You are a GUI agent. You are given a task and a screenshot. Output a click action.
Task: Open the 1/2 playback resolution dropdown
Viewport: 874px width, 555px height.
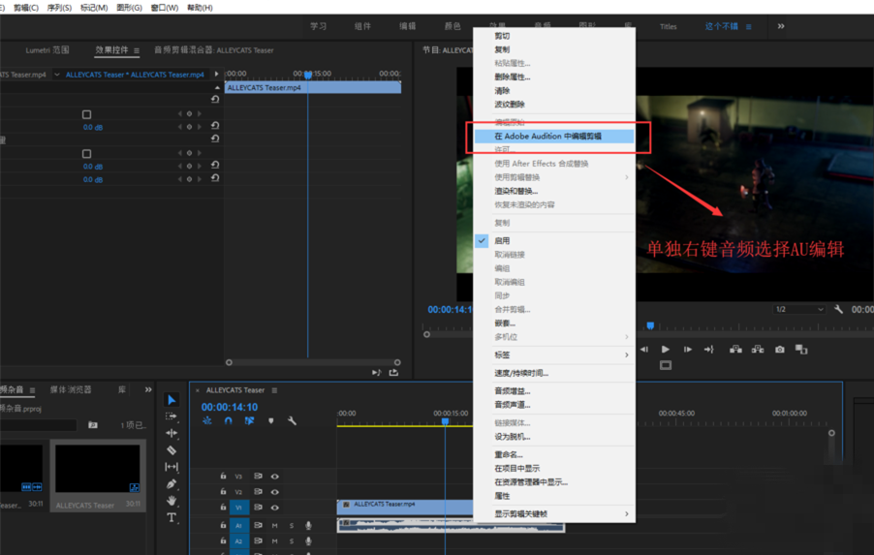tap(799, 310)
